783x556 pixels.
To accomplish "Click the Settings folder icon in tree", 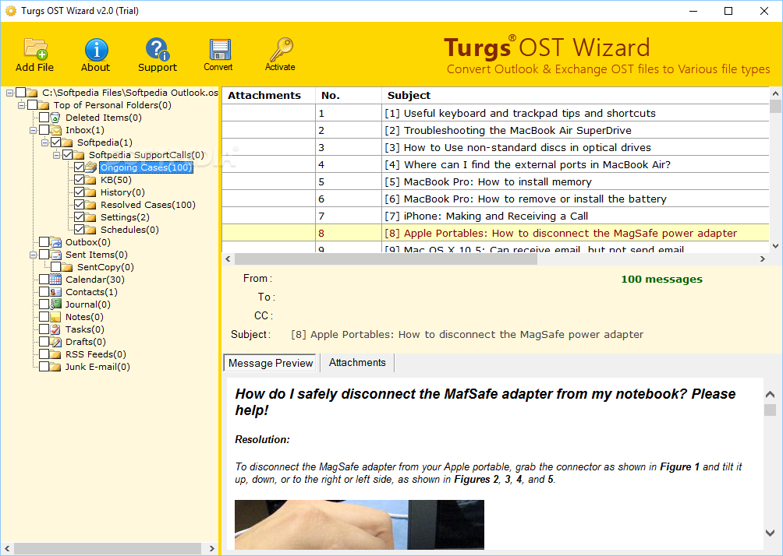I will click(x=91, y=217).
